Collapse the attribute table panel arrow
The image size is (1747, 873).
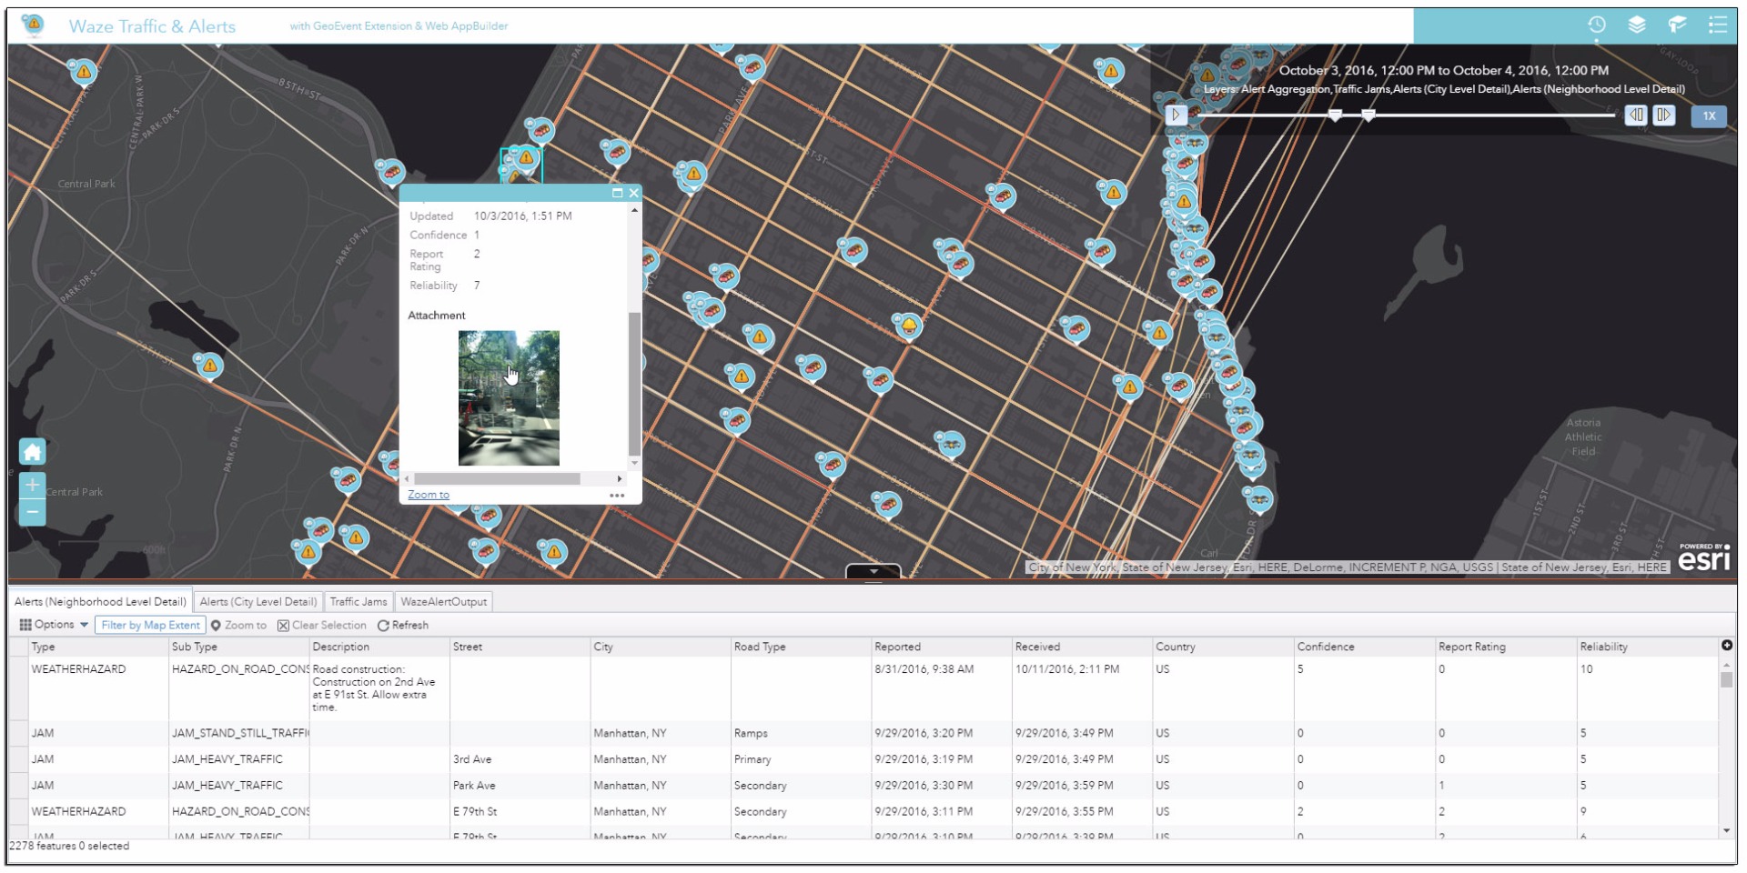pos(873,572)
